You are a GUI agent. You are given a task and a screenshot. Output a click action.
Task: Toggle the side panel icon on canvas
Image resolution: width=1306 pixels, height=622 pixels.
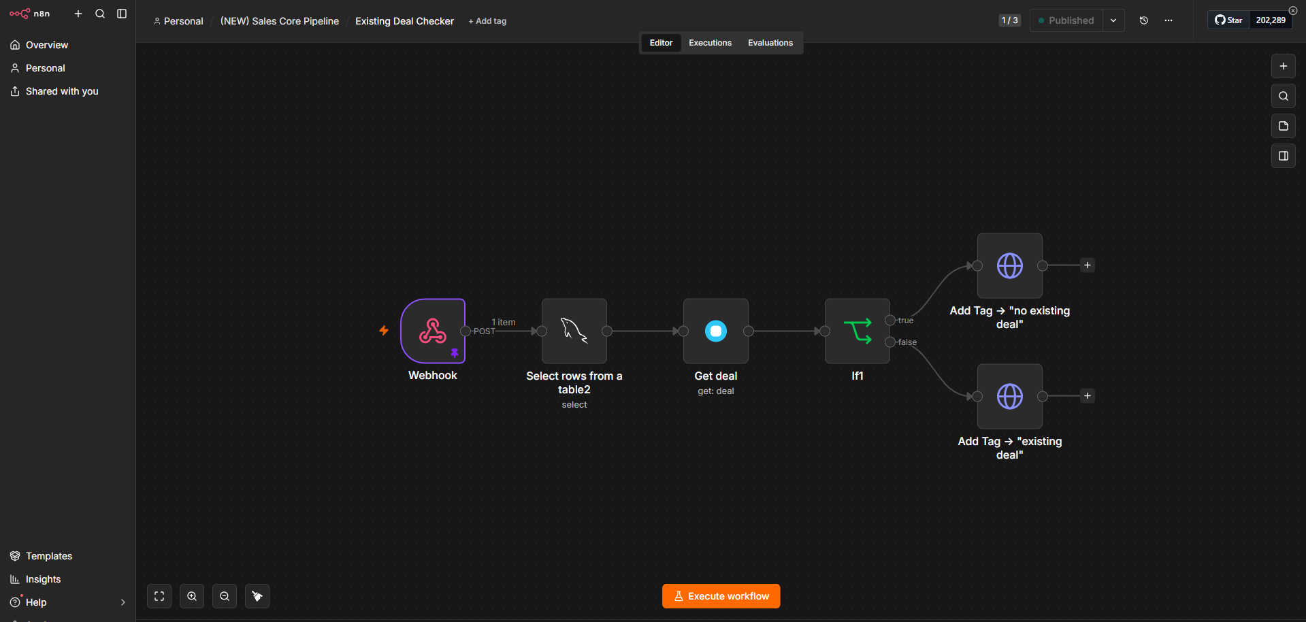tap(1284, 156)
